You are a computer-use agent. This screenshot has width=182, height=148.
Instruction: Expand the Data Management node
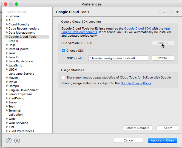(7, 33)
